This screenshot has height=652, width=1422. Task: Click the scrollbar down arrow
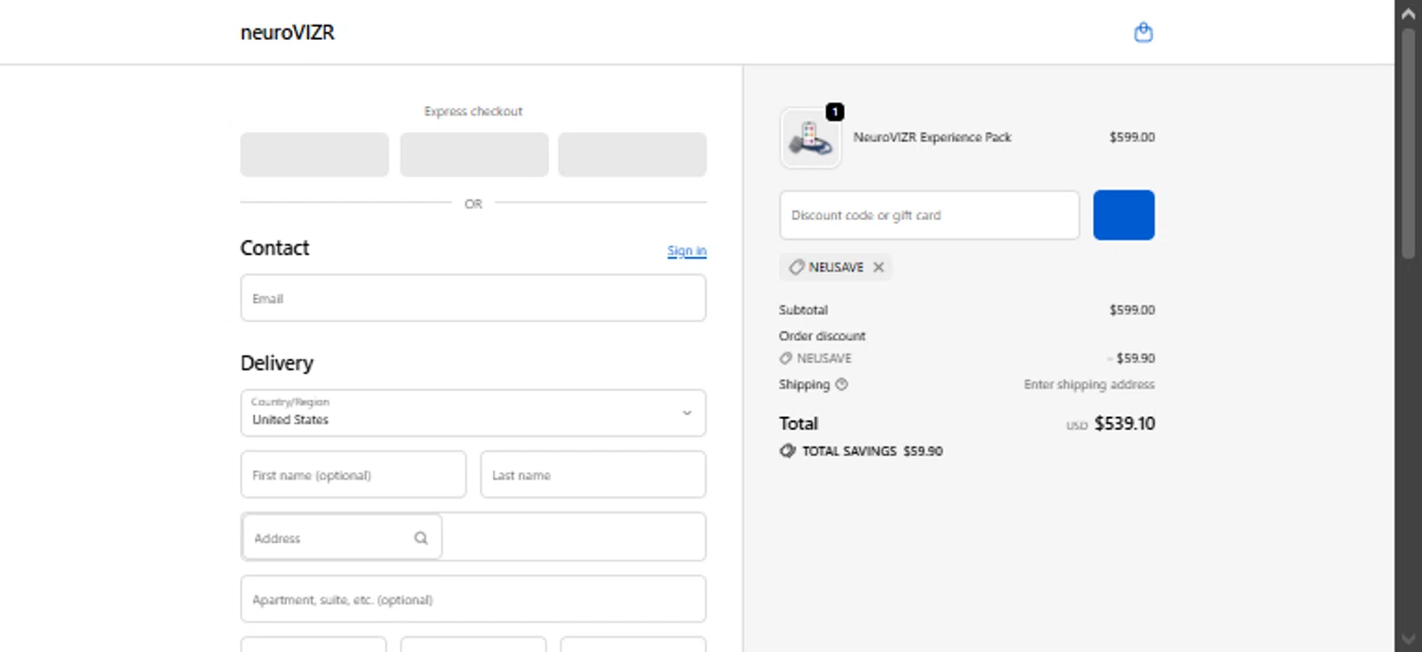[1408, 640]
